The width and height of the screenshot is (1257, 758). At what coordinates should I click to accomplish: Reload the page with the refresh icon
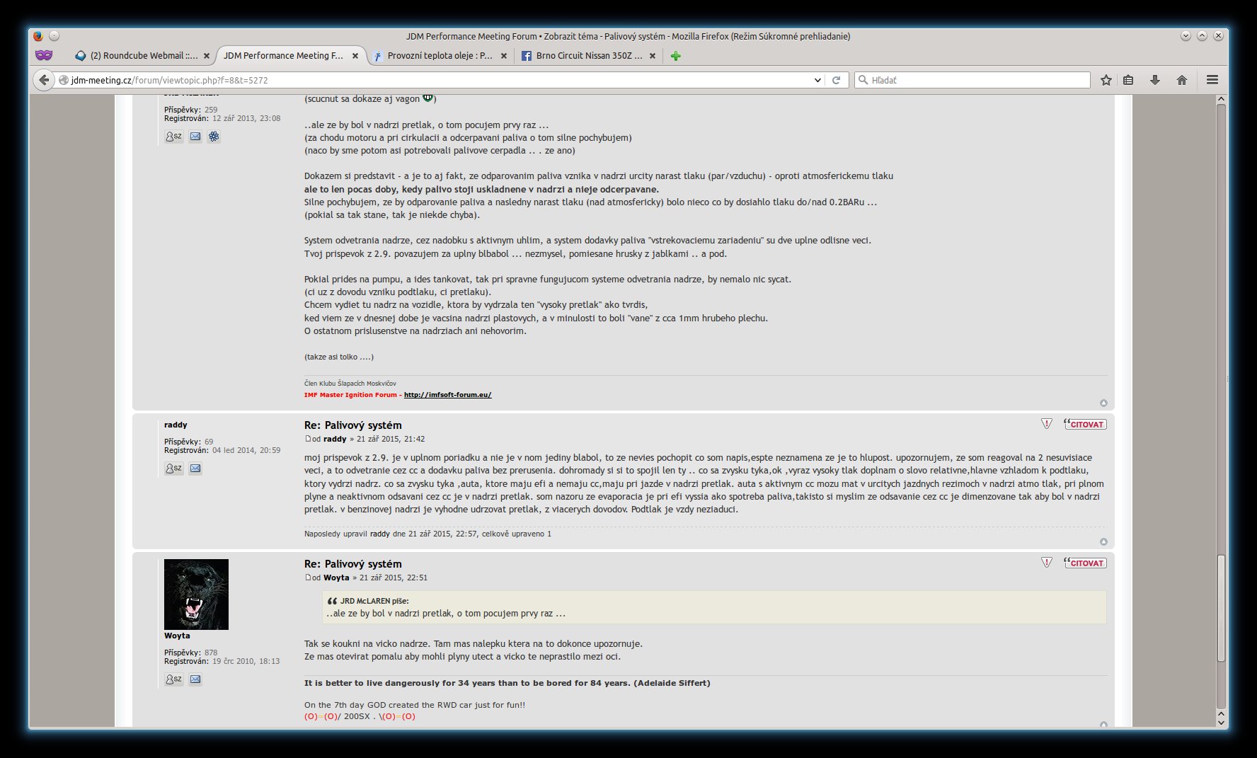pos(836,80)
